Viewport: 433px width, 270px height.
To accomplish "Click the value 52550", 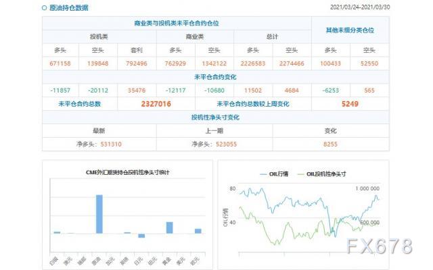I will [x=369, y=63].
